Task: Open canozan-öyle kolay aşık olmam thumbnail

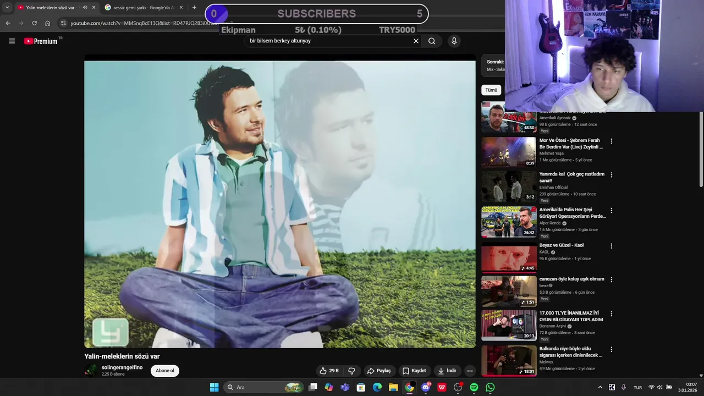Action: [509, 291]
